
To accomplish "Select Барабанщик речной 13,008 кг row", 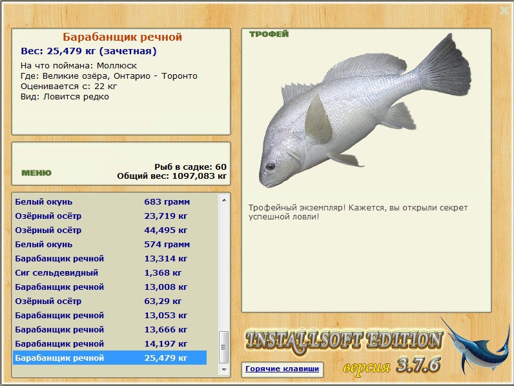I will pyautogui.click(x=110, y=287).
